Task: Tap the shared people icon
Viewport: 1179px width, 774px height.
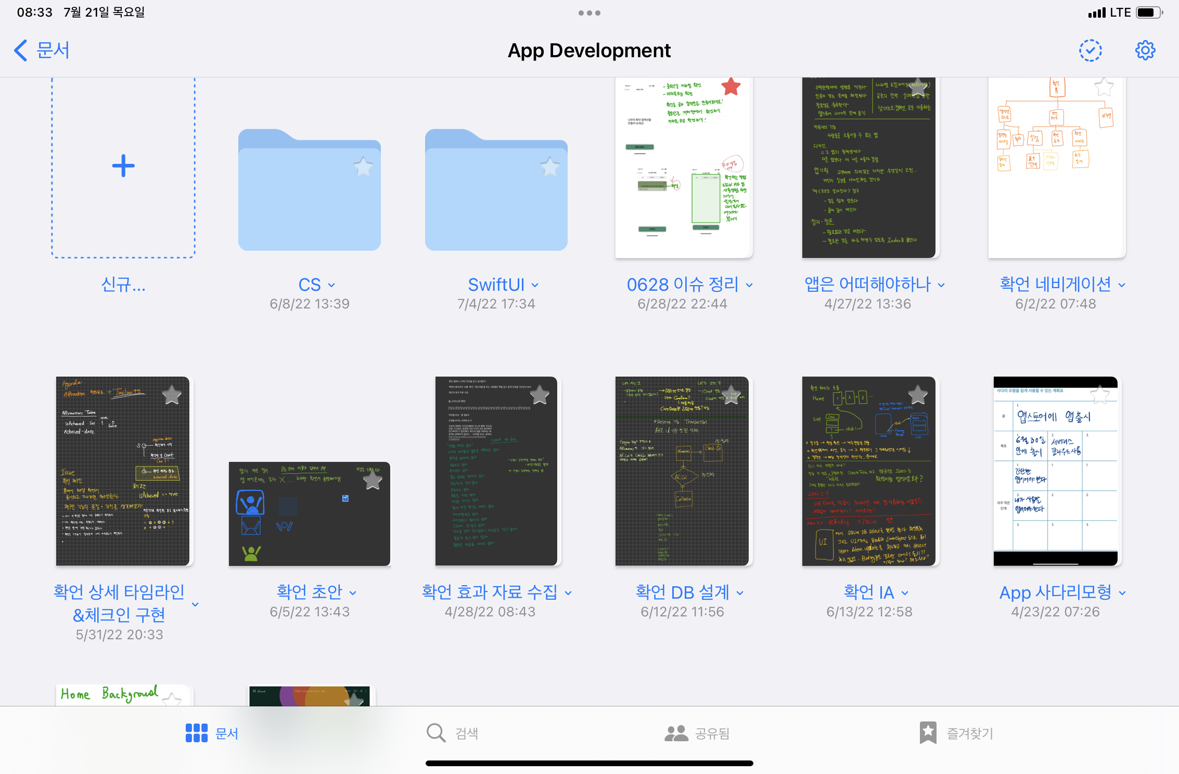Action: tap(676, 733)
